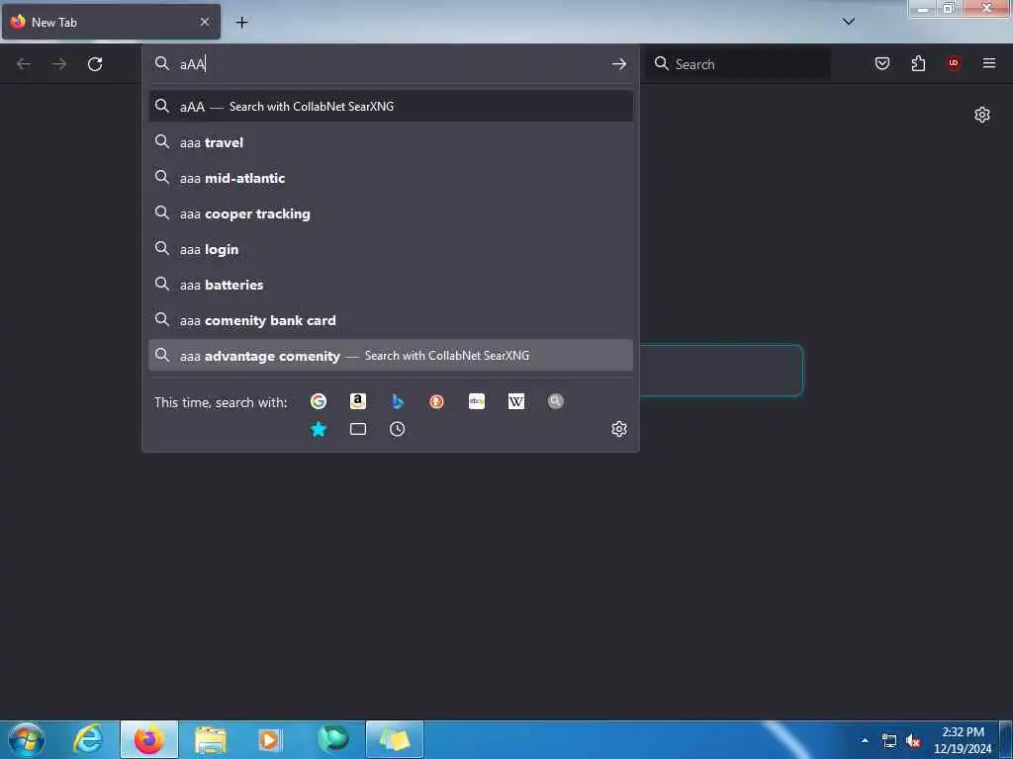1013x759 pixels.
Task: Open uBlock Origin extension icon
Action: click(954, 63)
